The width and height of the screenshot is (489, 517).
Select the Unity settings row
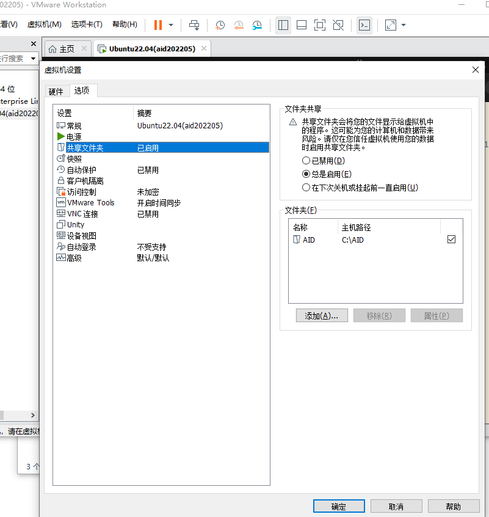tap(162, 225)
